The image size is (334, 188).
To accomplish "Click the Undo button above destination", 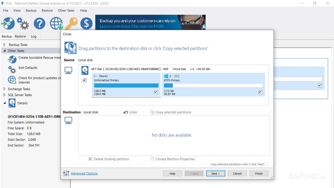I will (x=130, y=112).
